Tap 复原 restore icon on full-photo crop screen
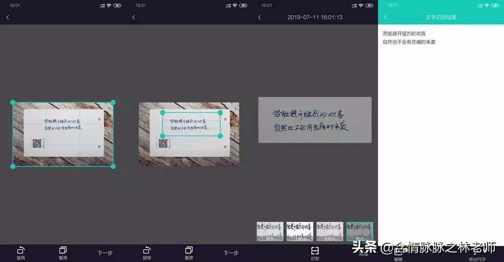This screenshot has width=504, height=262. pos(63,250)
